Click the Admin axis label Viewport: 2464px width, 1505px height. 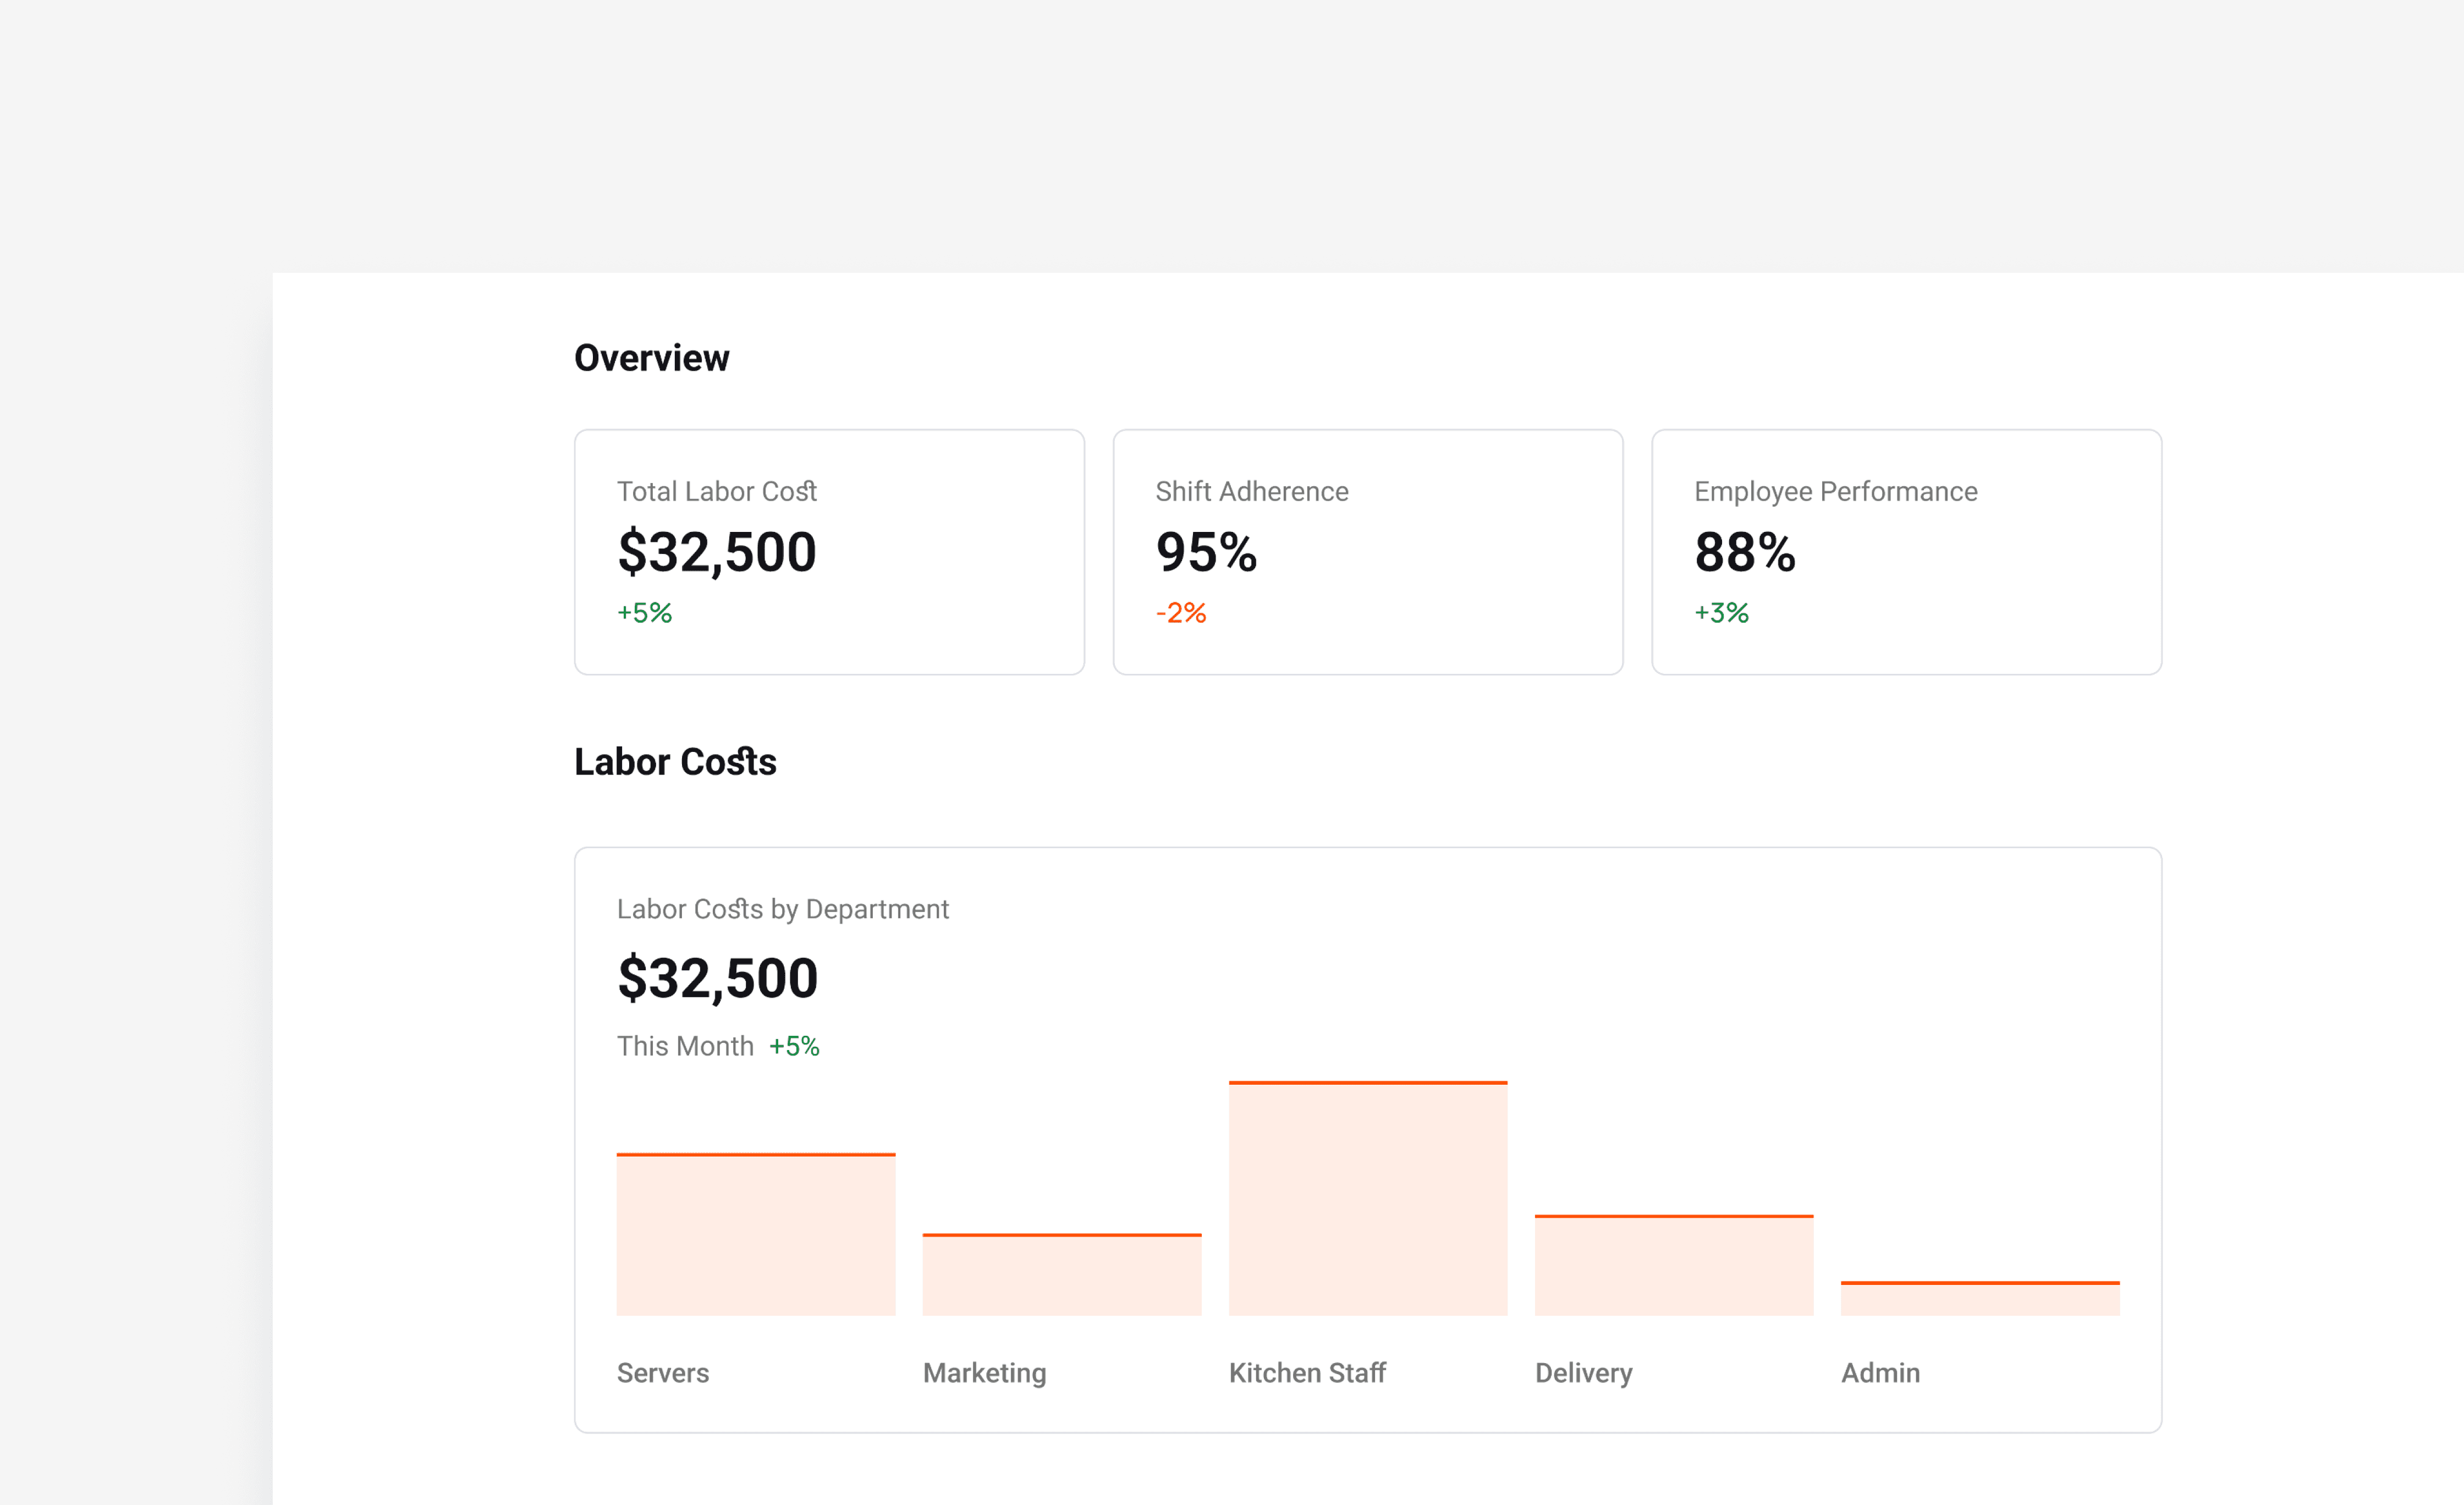pos(1879,1373)
